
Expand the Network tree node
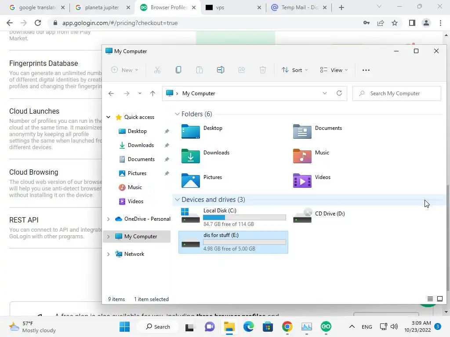[x=108, y=254]
